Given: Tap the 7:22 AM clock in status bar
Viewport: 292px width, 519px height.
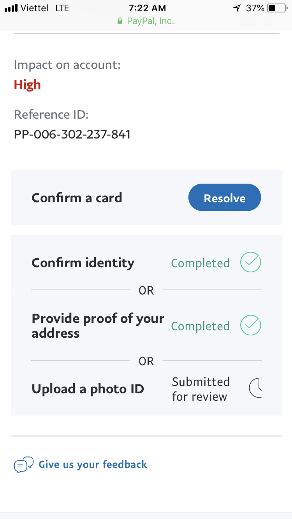Looking at the screenshot, I should [x=147, y=8].
